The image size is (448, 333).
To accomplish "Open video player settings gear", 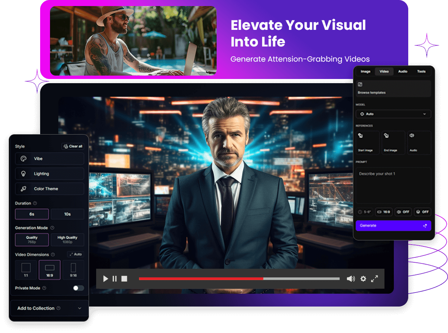I will tap(363, 279).
